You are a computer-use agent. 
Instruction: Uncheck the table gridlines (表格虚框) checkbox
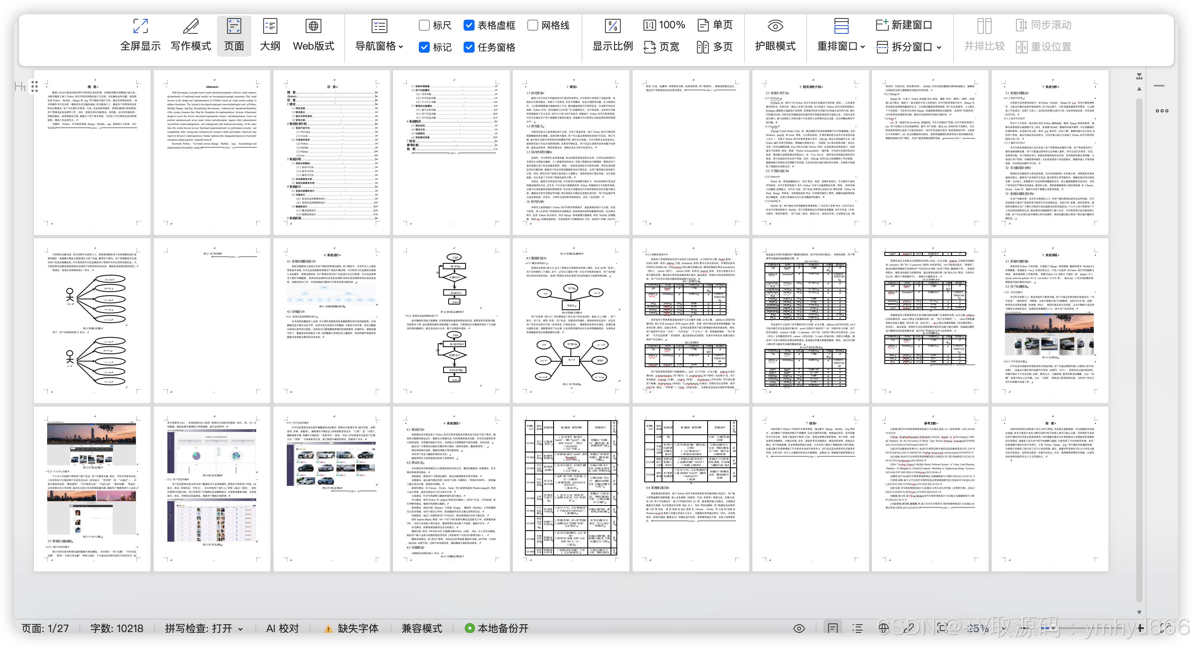469,25
